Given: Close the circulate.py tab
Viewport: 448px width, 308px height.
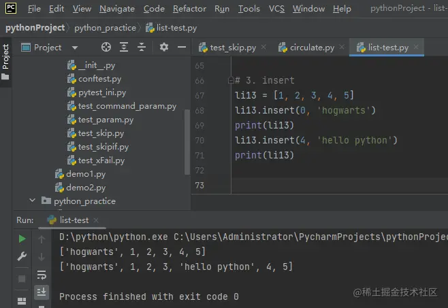Looking at the screenshot, I should 342,47.
